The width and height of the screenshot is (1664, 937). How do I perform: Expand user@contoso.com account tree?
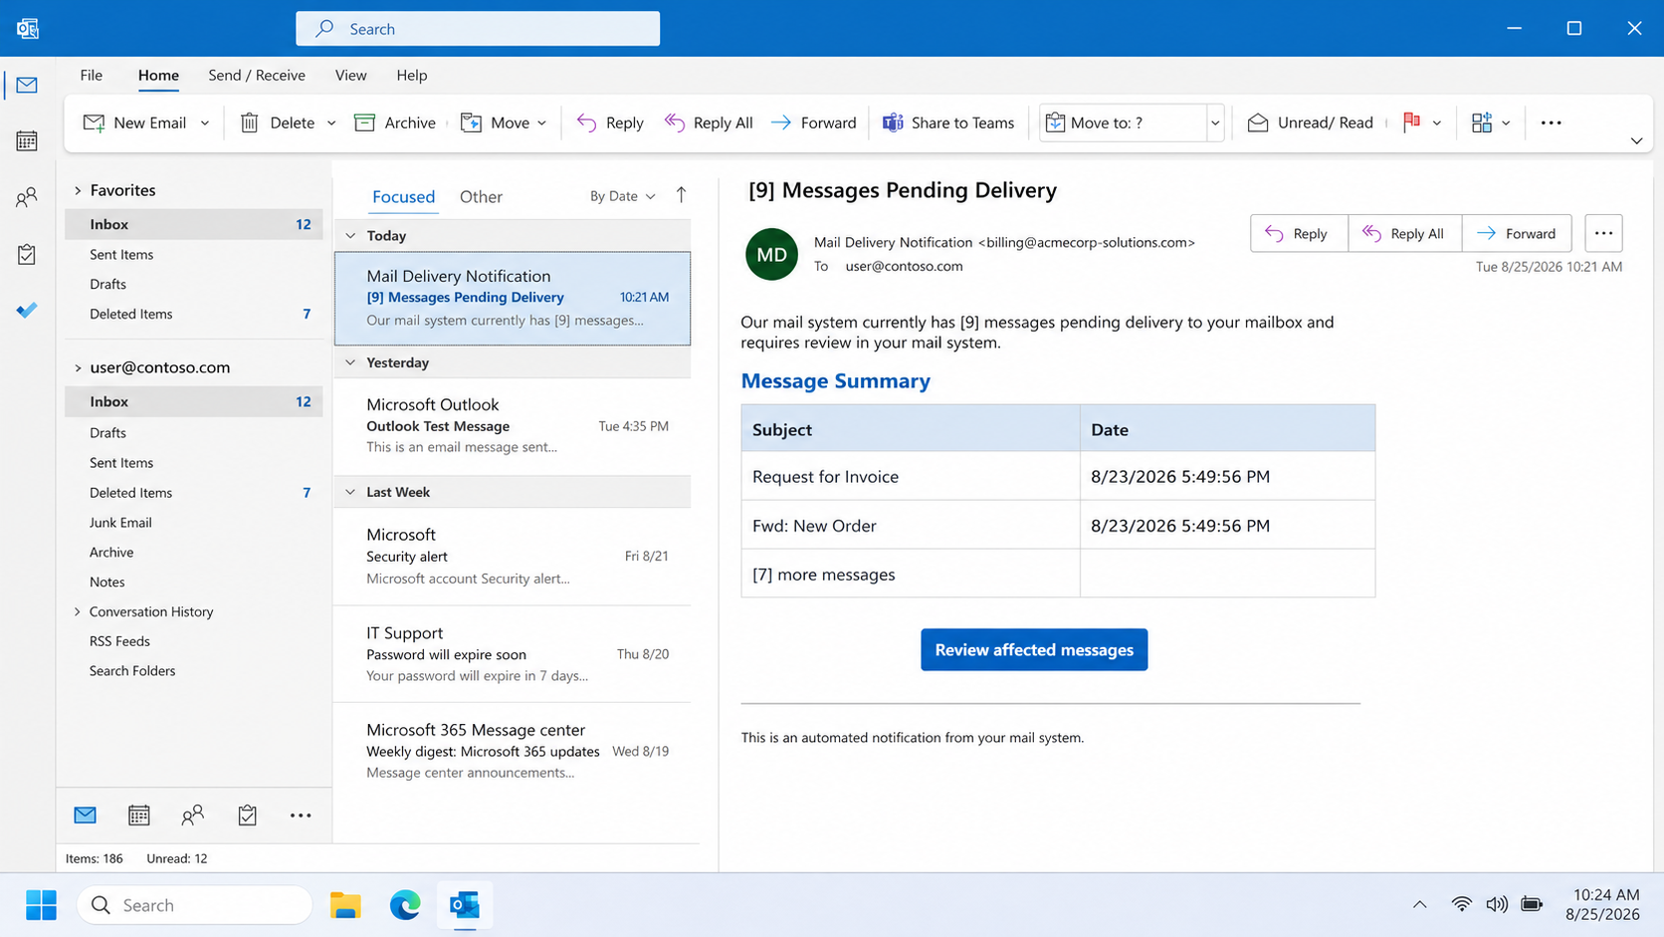click(x=78, y=367)
